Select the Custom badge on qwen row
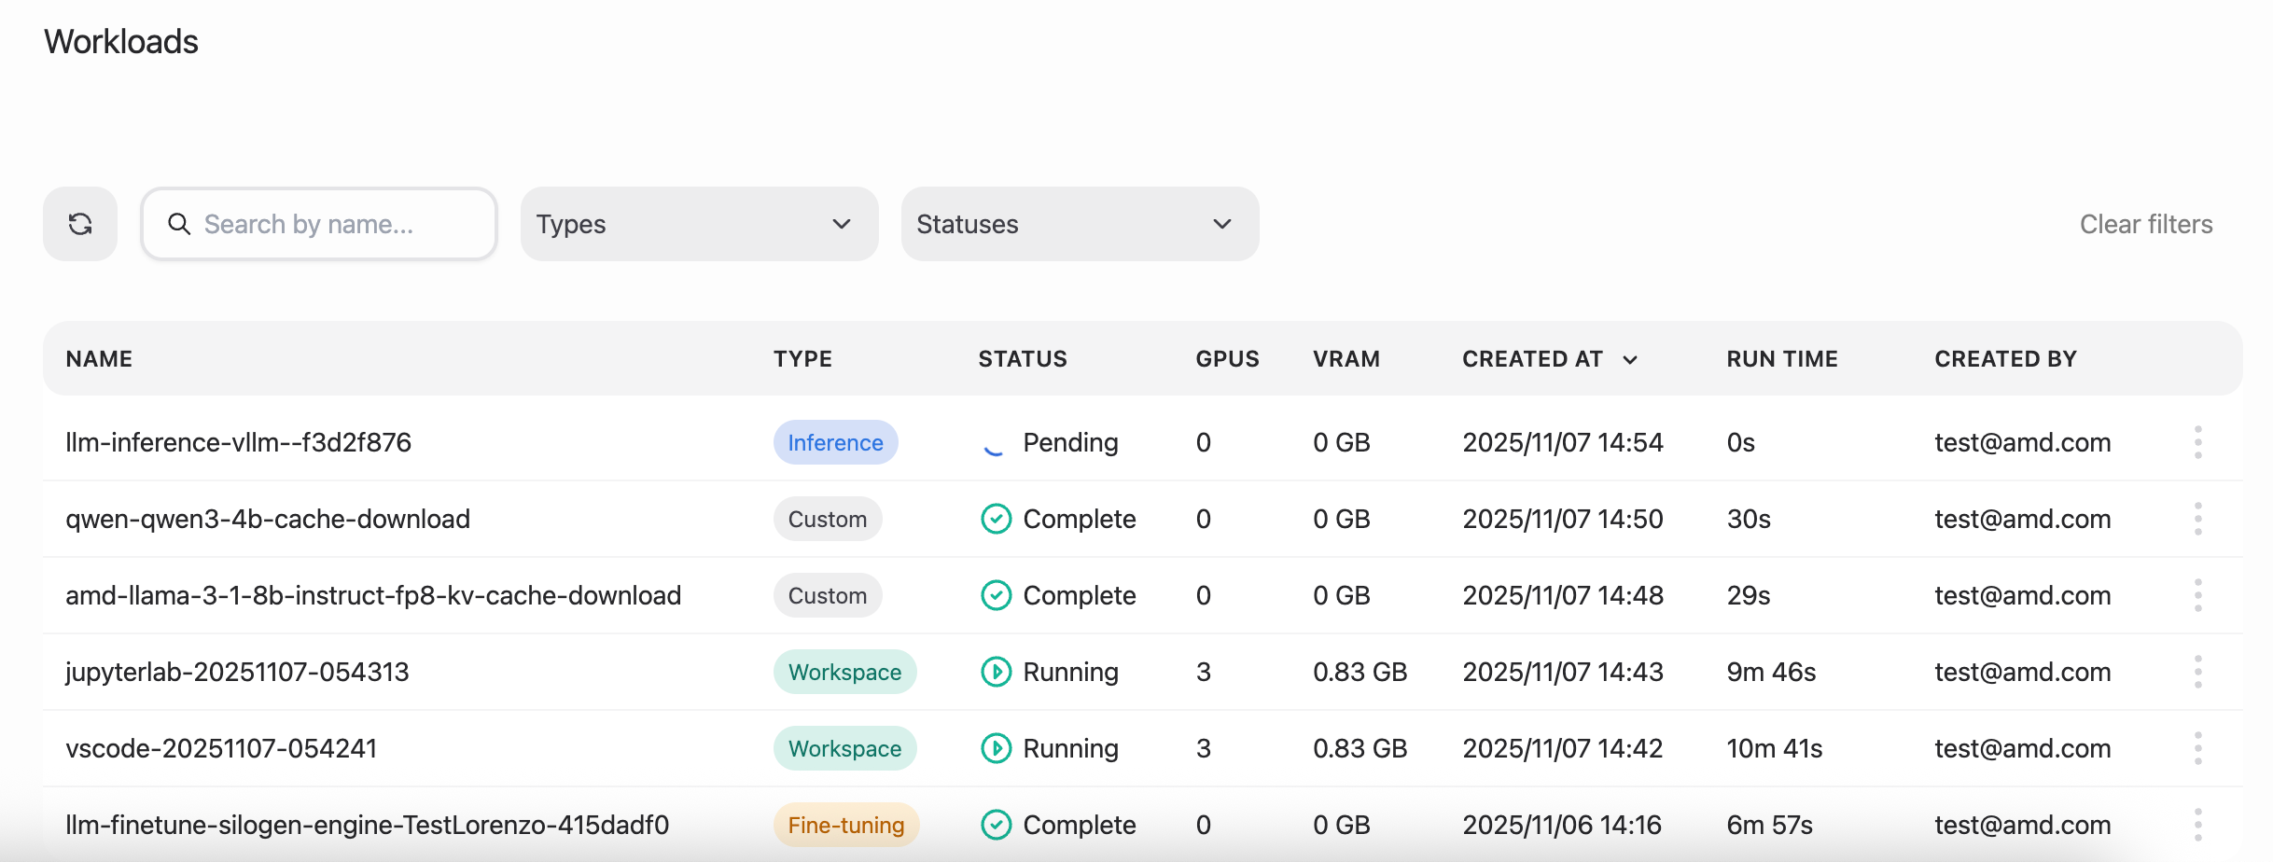This screenshot has height=862, width=2273. pyautogui.click(x=827, y=519)
